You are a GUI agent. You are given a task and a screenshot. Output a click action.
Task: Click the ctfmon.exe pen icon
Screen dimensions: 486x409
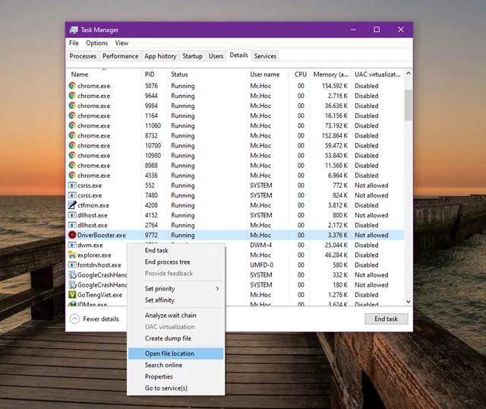(x=72, y=205)
